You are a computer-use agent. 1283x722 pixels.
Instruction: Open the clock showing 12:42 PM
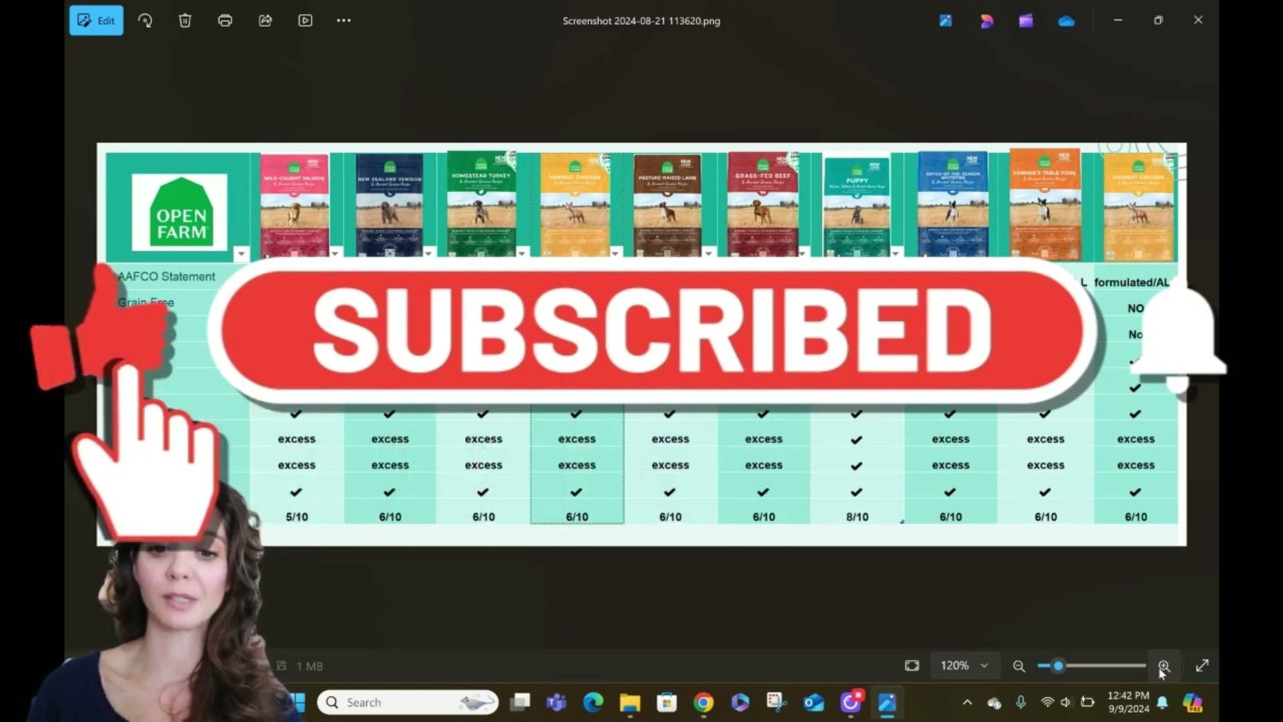(x=1129, y=703)
